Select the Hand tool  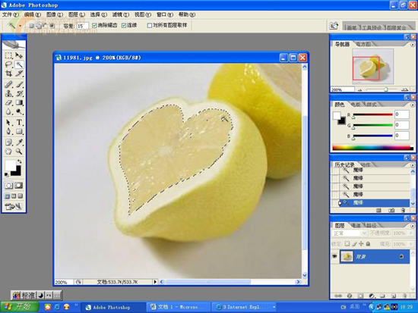(8, 152)
